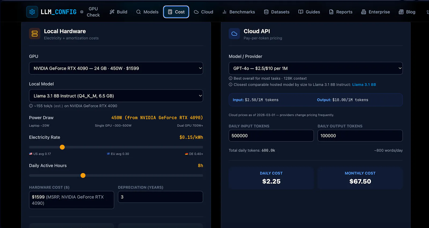
Task: Click the $67.50 monthly cost value
Action: click(360, 181)
